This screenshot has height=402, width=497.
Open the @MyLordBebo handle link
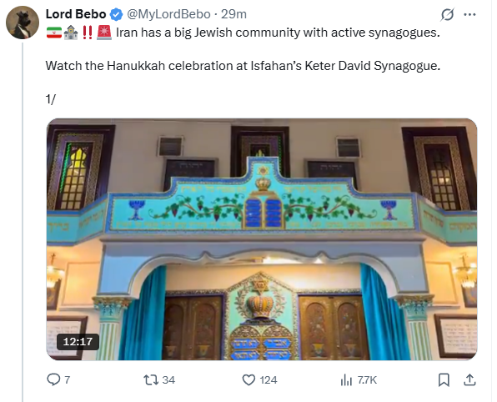(x=168, y=14)
